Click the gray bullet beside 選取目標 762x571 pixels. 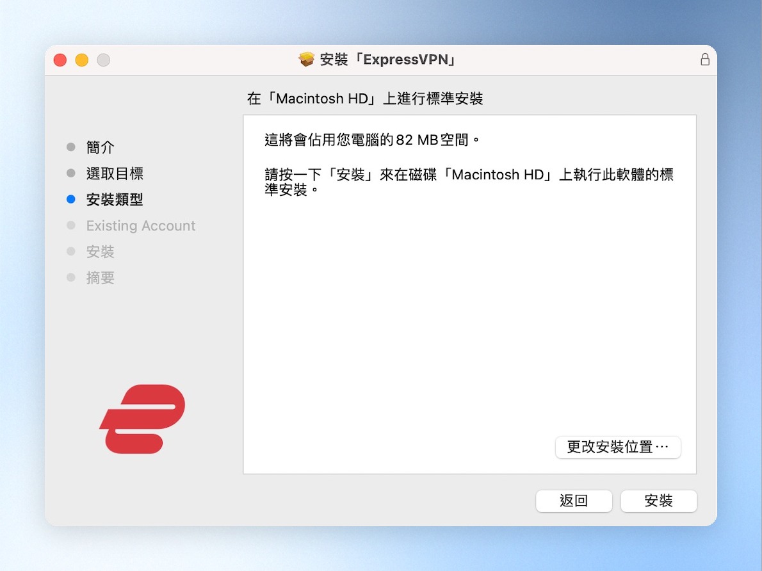(x=71, y=173)
